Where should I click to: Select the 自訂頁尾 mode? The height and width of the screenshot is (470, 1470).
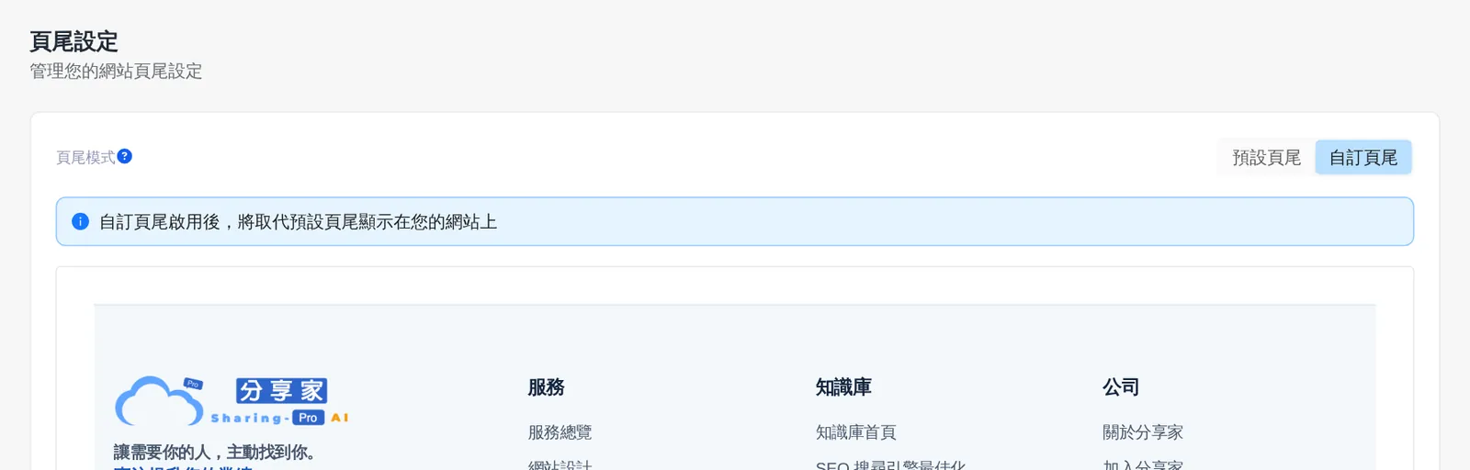[1363, 158]
